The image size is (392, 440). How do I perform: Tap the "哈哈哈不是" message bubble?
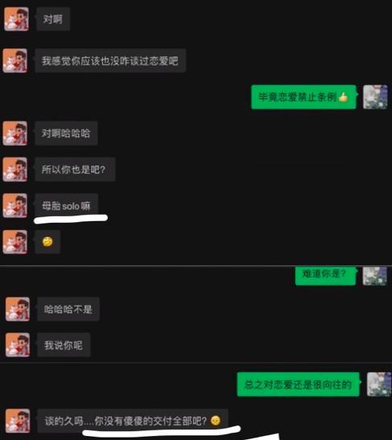68,309
